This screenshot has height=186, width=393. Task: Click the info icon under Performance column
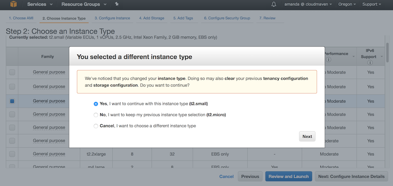tap(329, 59)
